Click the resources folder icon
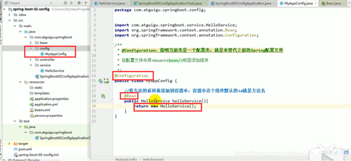This screenshot has width=351, height=161. (x=26, y=82)
